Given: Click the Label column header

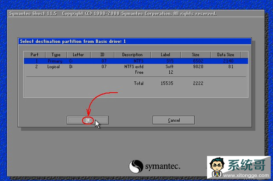Looking at the screenshot, I should coord(166,55).
